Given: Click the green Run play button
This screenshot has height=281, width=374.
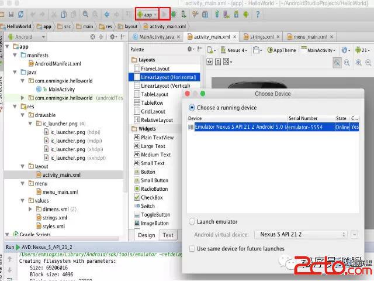Looking at the screenshot, I should (164, 15).
